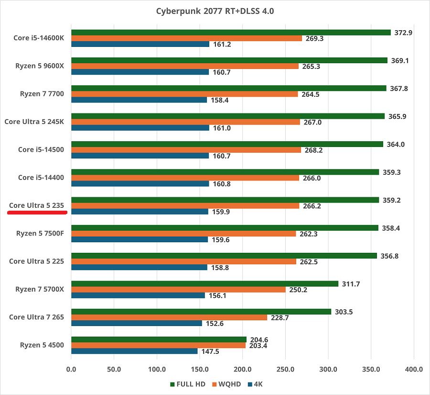Viewport: 430px width, 395px height.
Task: Click the 367.8 value label
Action: click(399, 89)
